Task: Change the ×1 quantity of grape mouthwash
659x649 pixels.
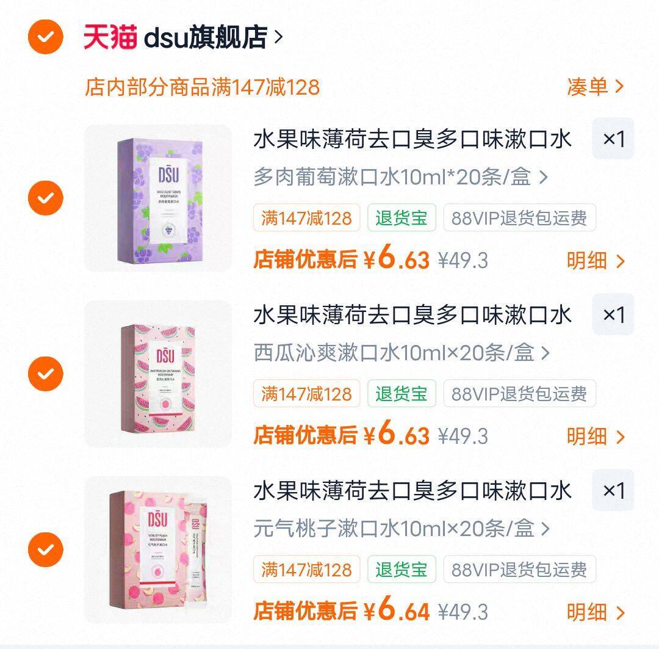Action: 613,139
